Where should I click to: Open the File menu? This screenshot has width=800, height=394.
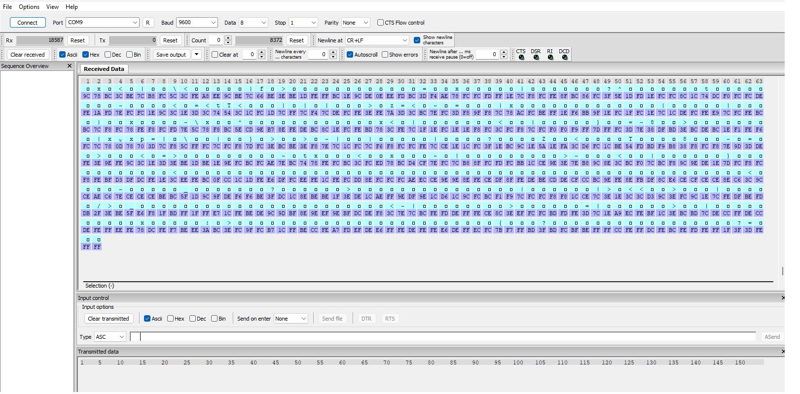coord(7,7)
